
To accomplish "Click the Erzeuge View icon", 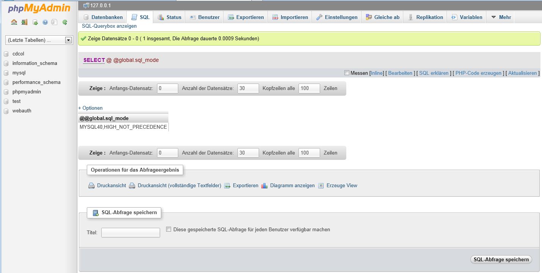I will click(x=321, y=186).
